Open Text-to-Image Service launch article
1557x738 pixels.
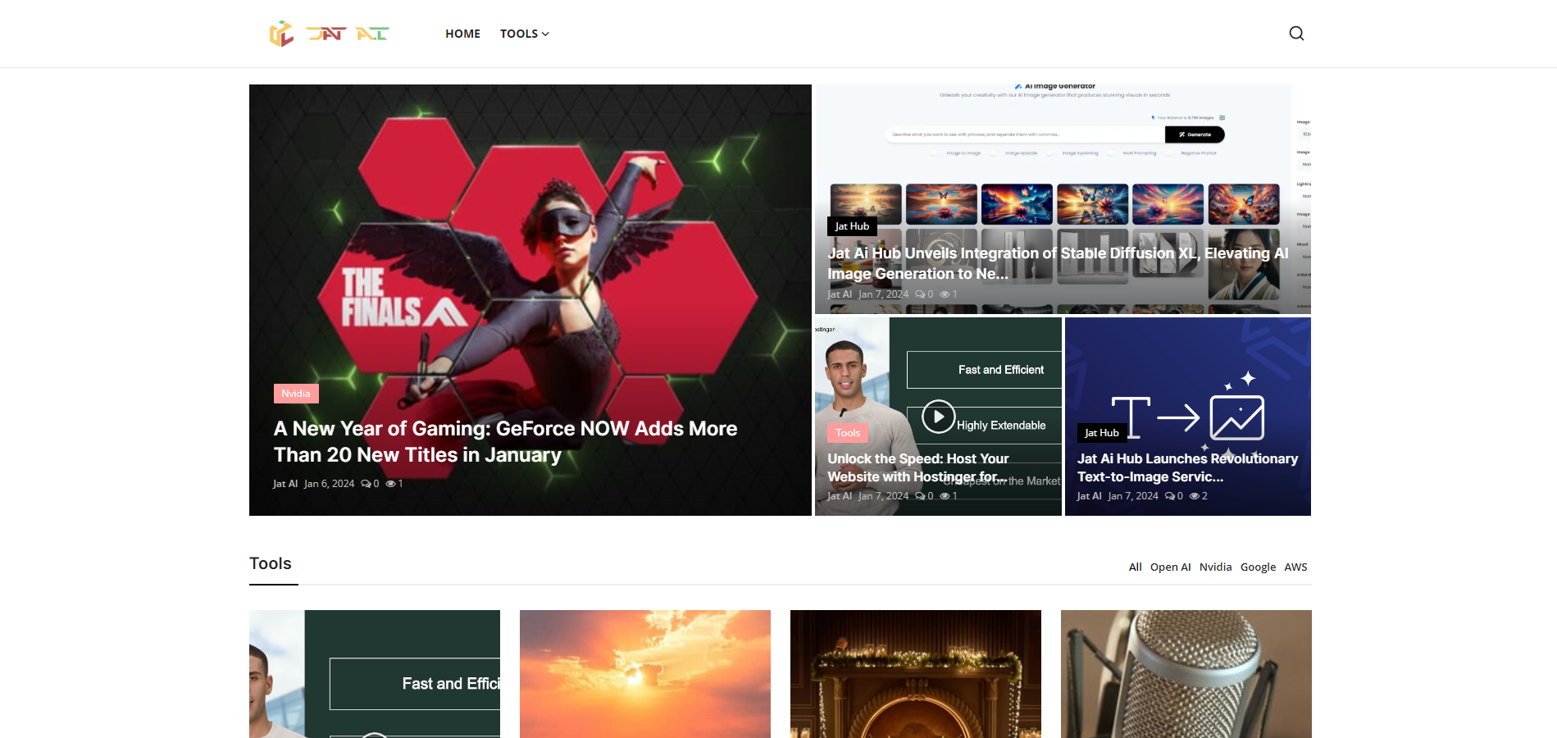[1187, 467]
